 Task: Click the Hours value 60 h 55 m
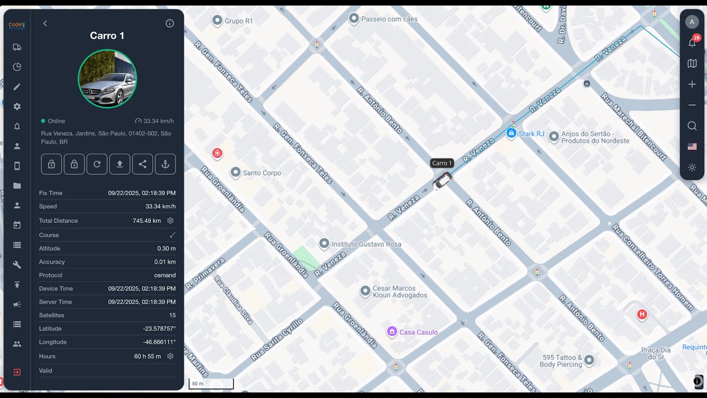coord(147,356)
